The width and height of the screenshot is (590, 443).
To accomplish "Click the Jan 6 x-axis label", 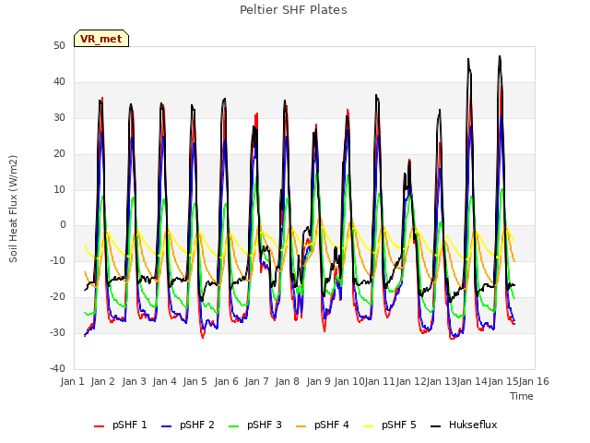I will (x=226, y=381).
